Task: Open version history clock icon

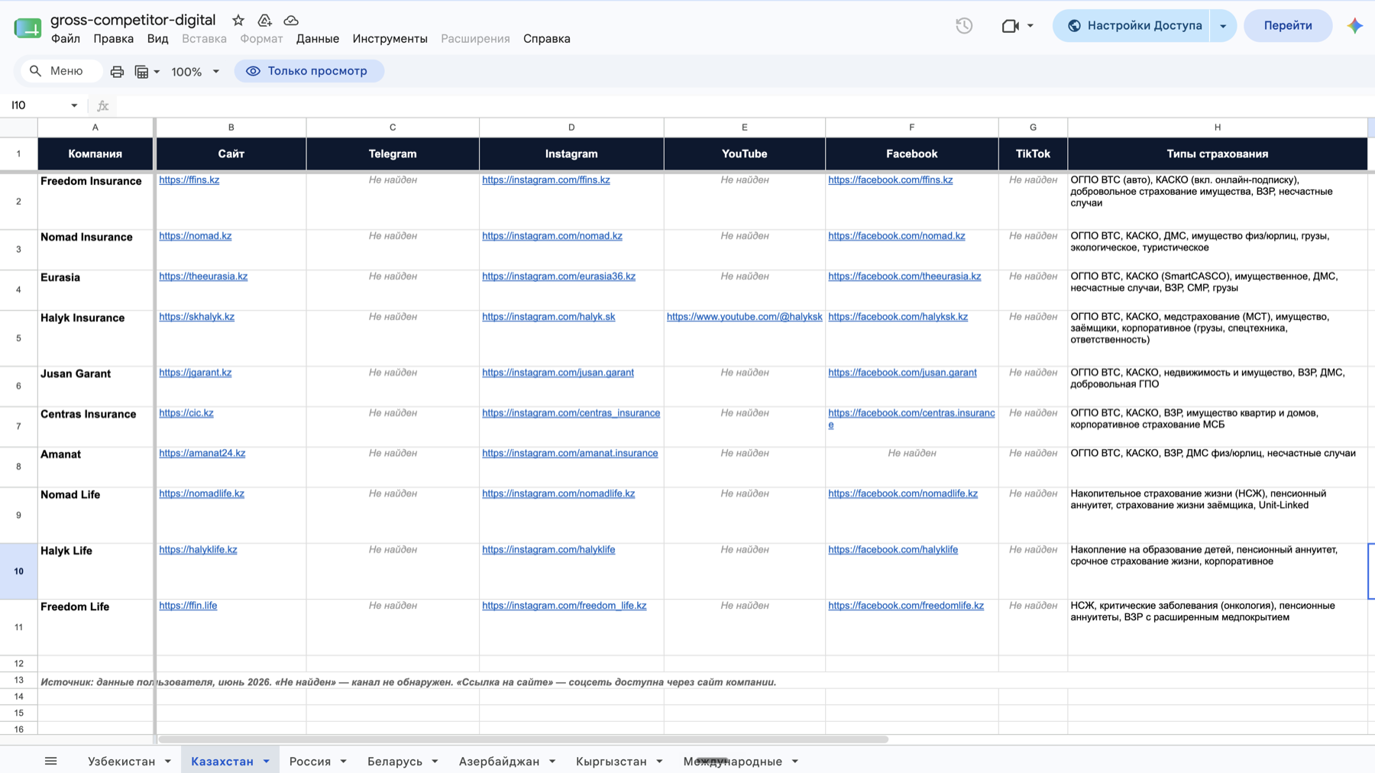Action: 964,26
